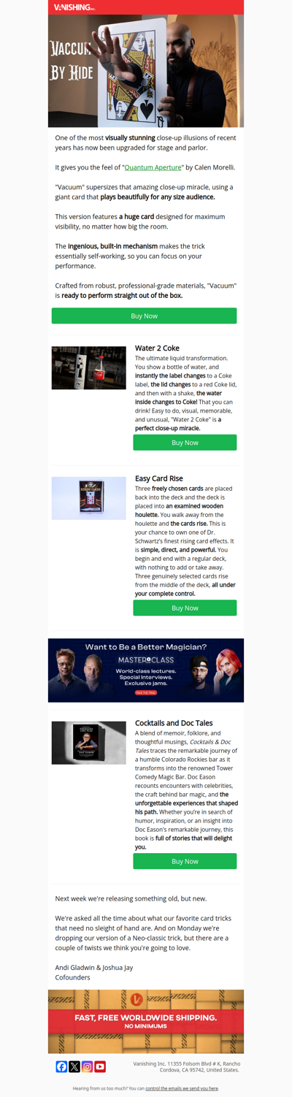Open the X (Twitter) social icon
The width and height of the screenshot is (292, 1097).
[74, 1066]
